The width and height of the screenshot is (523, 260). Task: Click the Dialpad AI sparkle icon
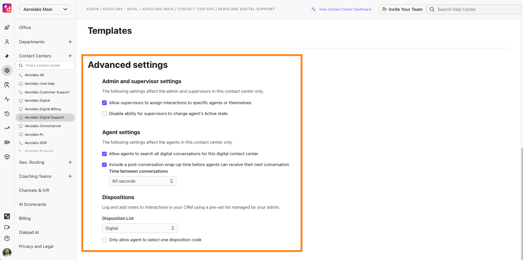coord(7,56)
